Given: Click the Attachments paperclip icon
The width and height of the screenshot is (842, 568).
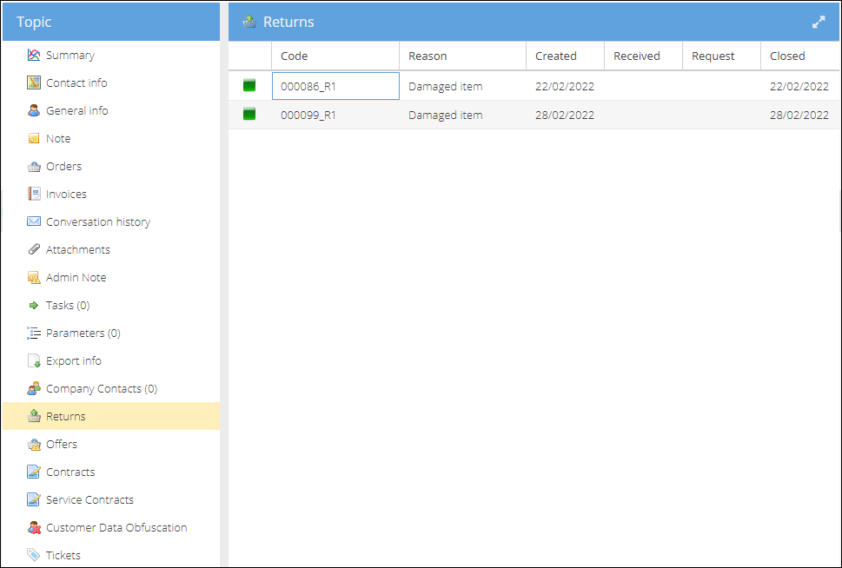Looking at the screenshot, I should (34, 250).
